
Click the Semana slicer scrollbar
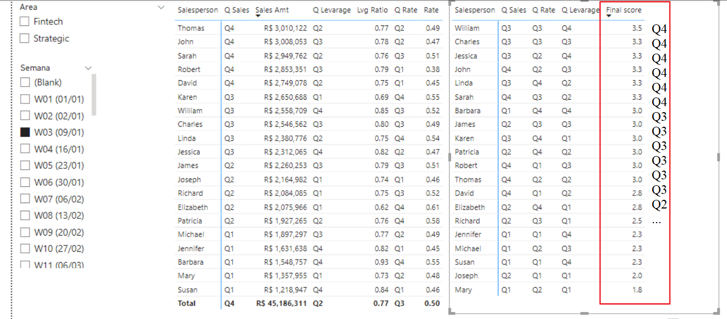click(94, 95)
